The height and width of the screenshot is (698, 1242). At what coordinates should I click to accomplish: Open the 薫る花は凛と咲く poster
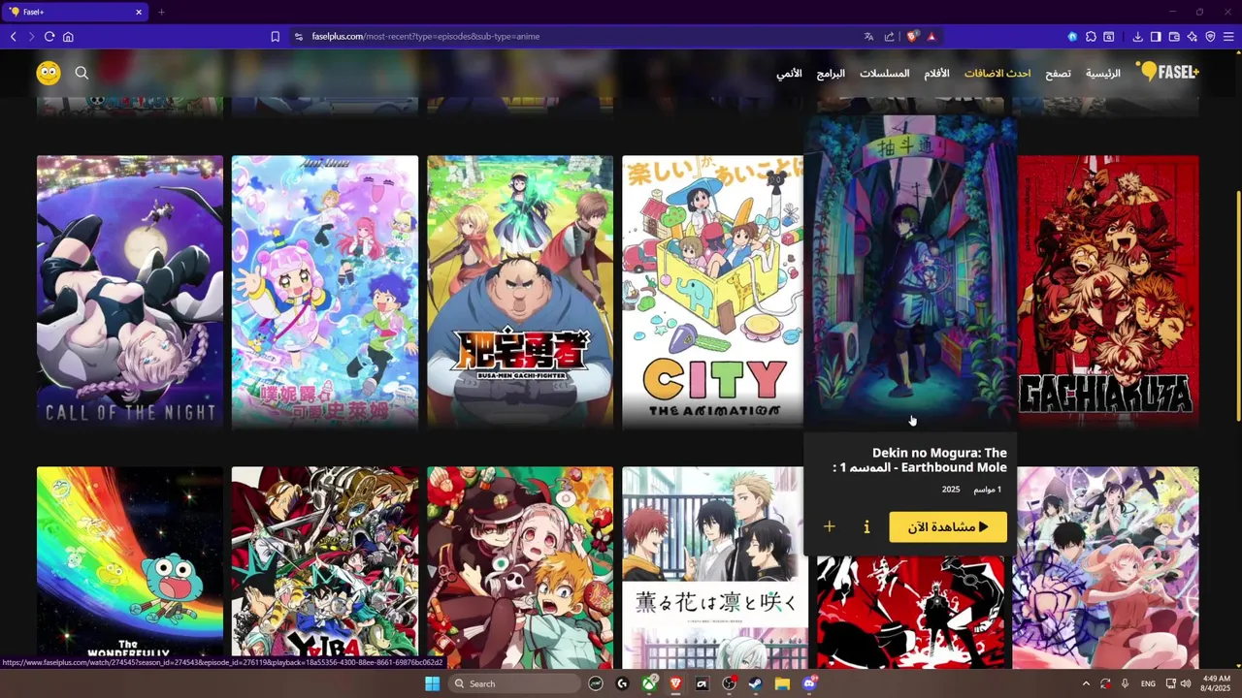coord(713,567)
